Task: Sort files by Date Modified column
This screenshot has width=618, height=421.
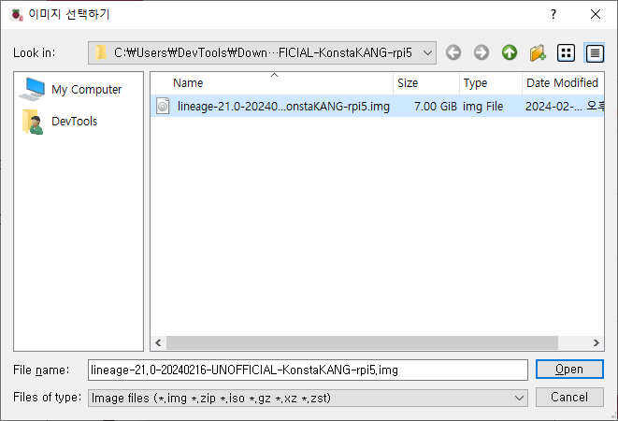Action: click(563, 83)
